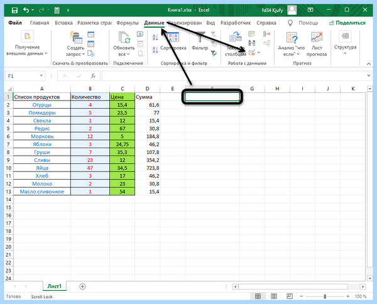Open the Справка tab
Screen dimensions: 377x304
tap(266, 23)
